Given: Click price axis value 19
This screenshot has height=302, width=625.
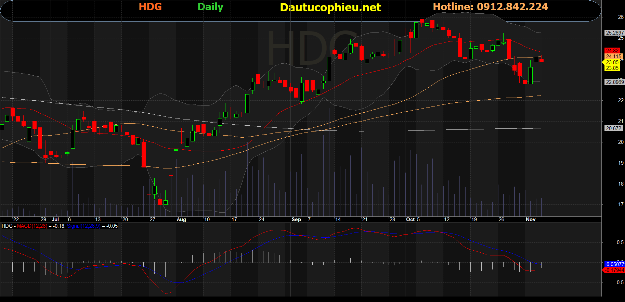Looking at the screenshot, I should 621,163.
